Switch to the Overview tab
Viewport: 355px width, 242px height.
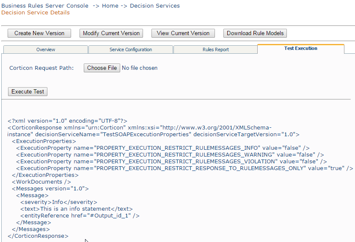click(x=46, y=49)
